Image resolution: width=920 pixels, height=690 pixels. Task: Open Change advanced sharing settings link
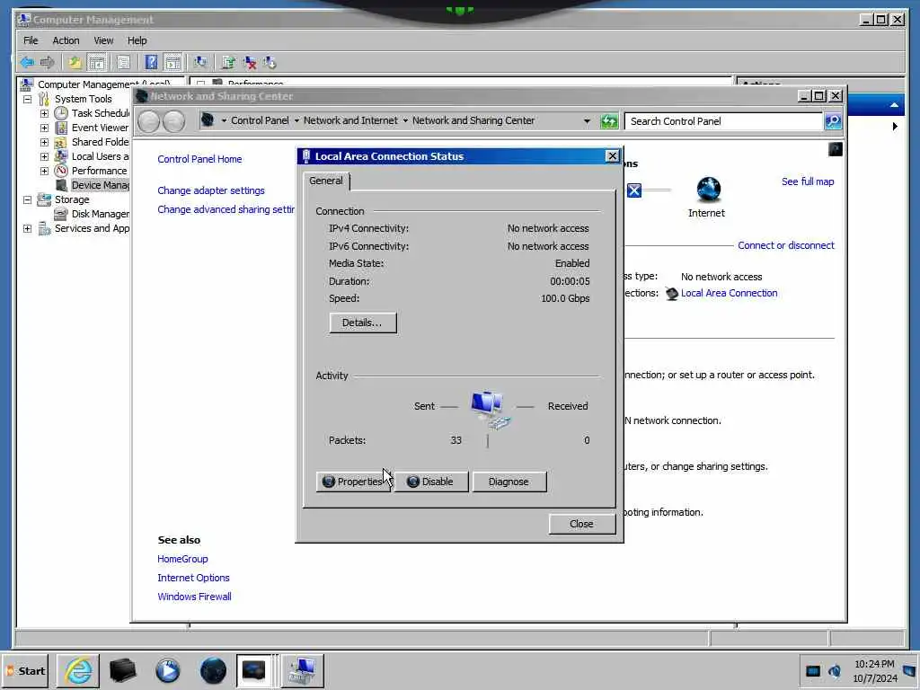(x=226, y=209)
